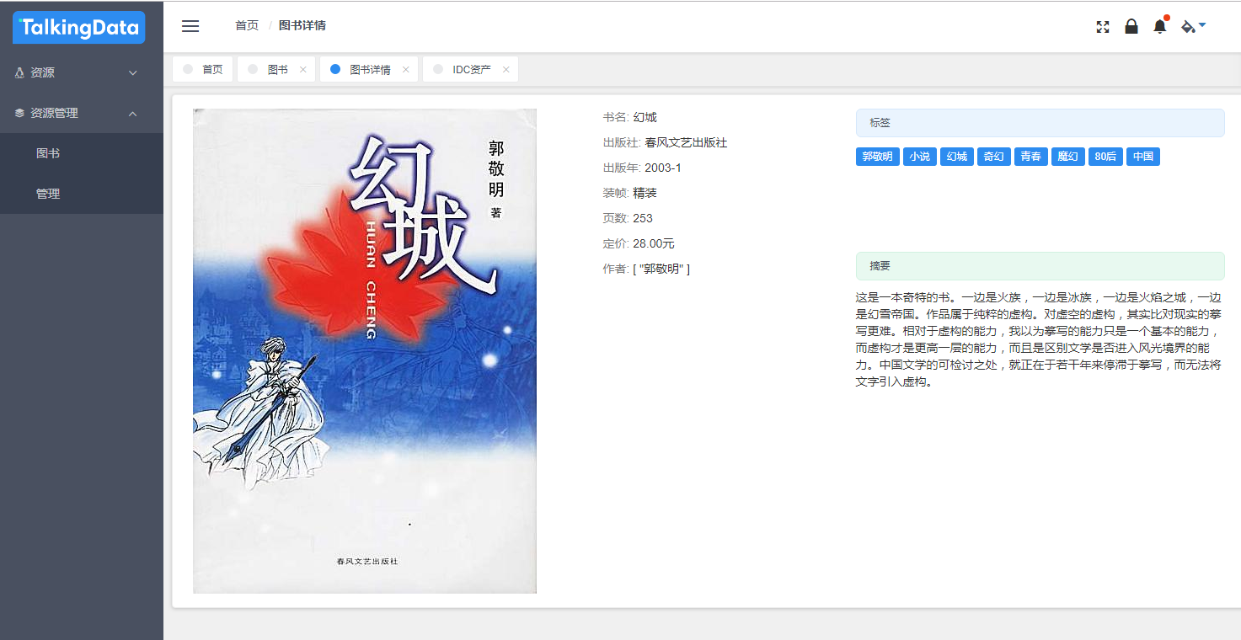Click the 页数 value 253

click(643, 218)
